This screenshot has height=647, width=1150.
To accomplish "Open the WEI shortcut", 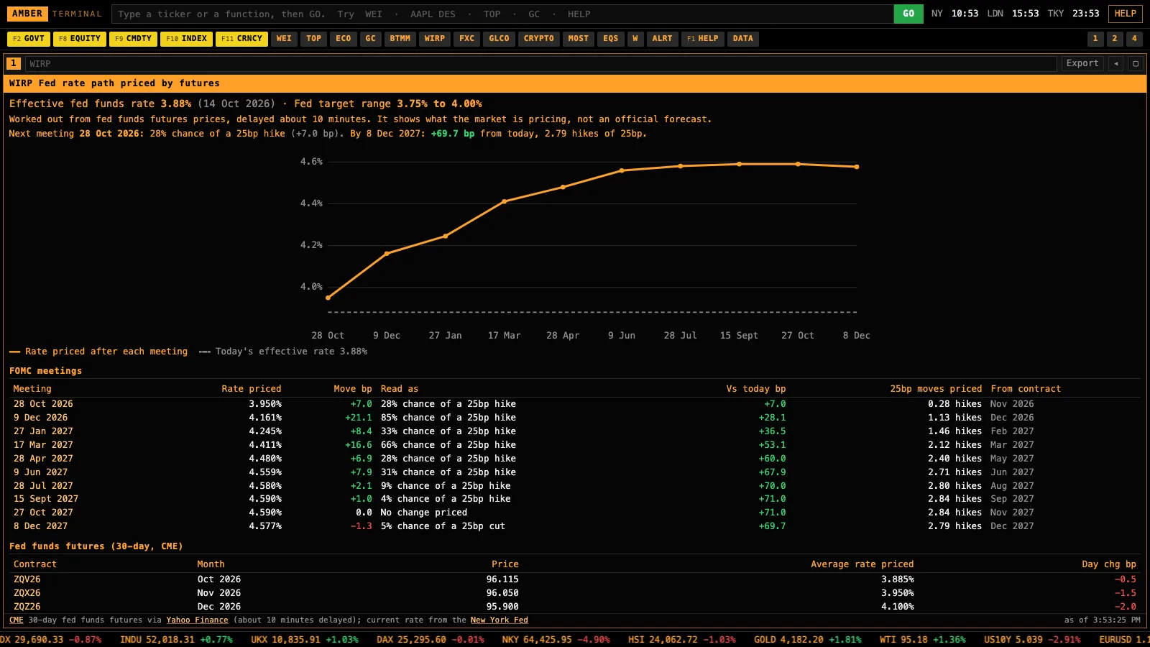I will pyautogui.click(x=285, y=39).
